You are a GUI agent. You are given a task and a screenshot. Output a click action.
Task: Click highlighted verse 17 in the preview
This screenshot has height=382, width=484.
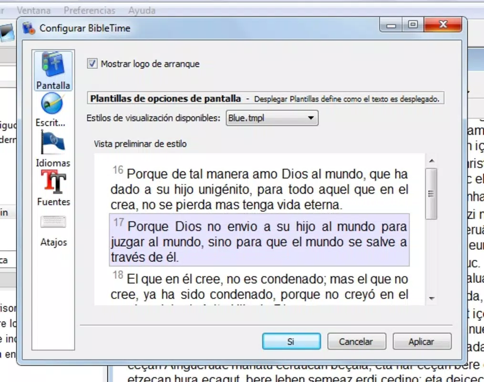point(259,240)
